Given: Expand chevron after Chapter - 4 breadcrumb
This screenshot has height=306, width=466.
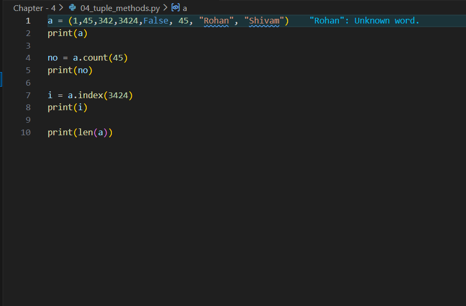Looking at the screenshot, I should (61, 8).
